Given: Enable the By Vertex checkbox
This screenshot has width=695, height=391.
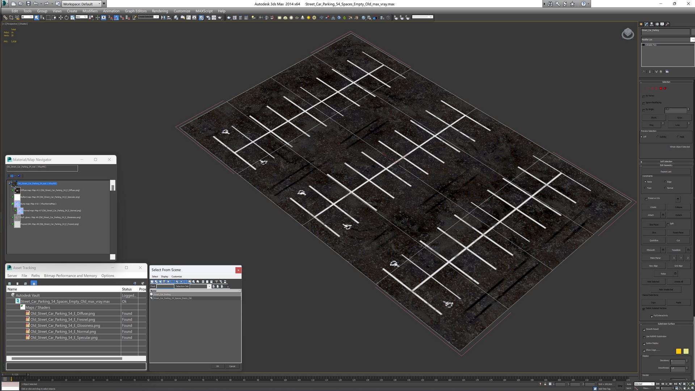Looking at the screenshot, I should click(x=644, y=96).
